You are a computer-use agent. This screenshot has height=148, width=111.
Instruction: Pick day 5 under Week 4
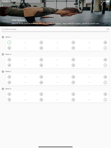[x=9, y=100]
